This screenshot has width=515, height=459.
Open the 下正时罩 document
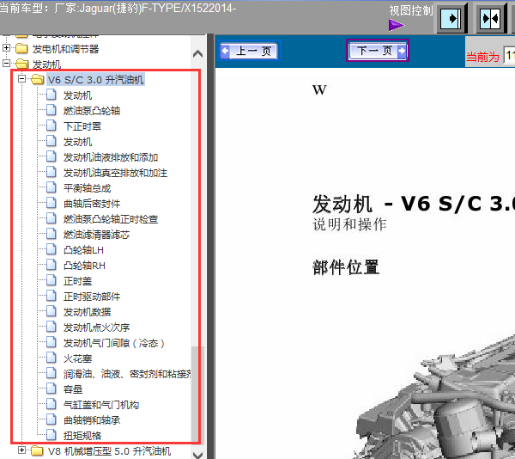click(82, 126)
